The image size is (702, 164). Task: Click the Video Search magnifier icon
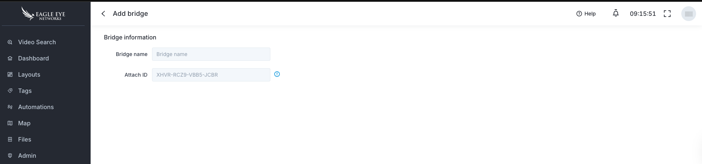point(10,42)
